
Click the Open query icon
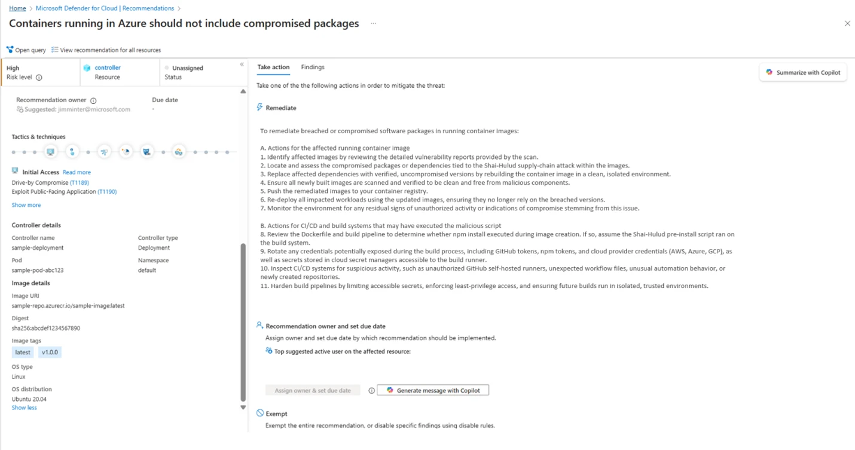pyautogui.click(x=8, y=50)
